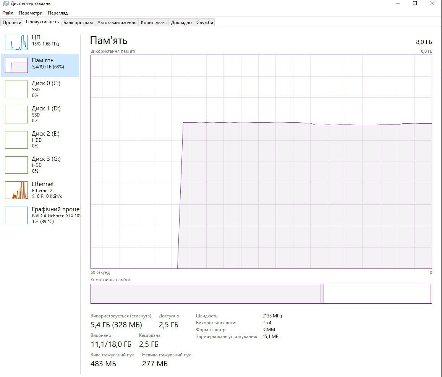The width and height of the screenshot is (442, 377).
Task: Click the Диск 2 (E:) label
Action: pyautogui.click(x=46, y=134)
